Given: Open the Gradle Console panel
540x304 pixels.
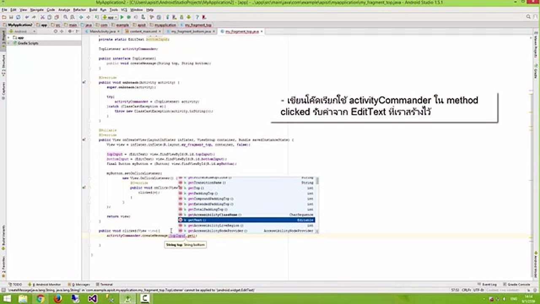Looking at the screenshot, I should 517,285.
